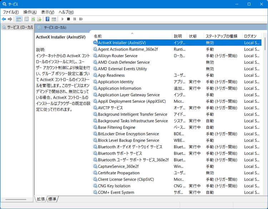Toggle the console tree show/hide icon
268x209 pixels.
19,19
